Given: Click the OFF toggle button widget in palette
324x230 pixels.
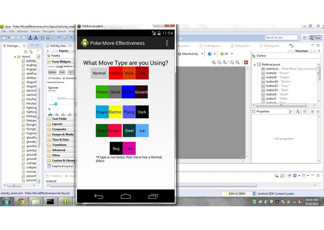Looking at the screenshot, I should coord(71,72).
